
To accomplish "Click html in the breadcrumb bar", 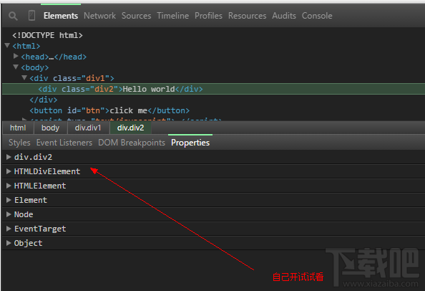I will pos(18,128).
